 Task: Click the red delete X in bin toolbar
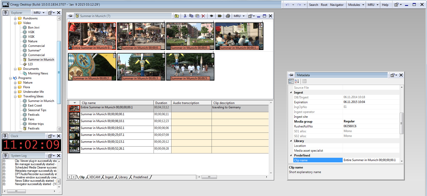(x=203, y=16)
